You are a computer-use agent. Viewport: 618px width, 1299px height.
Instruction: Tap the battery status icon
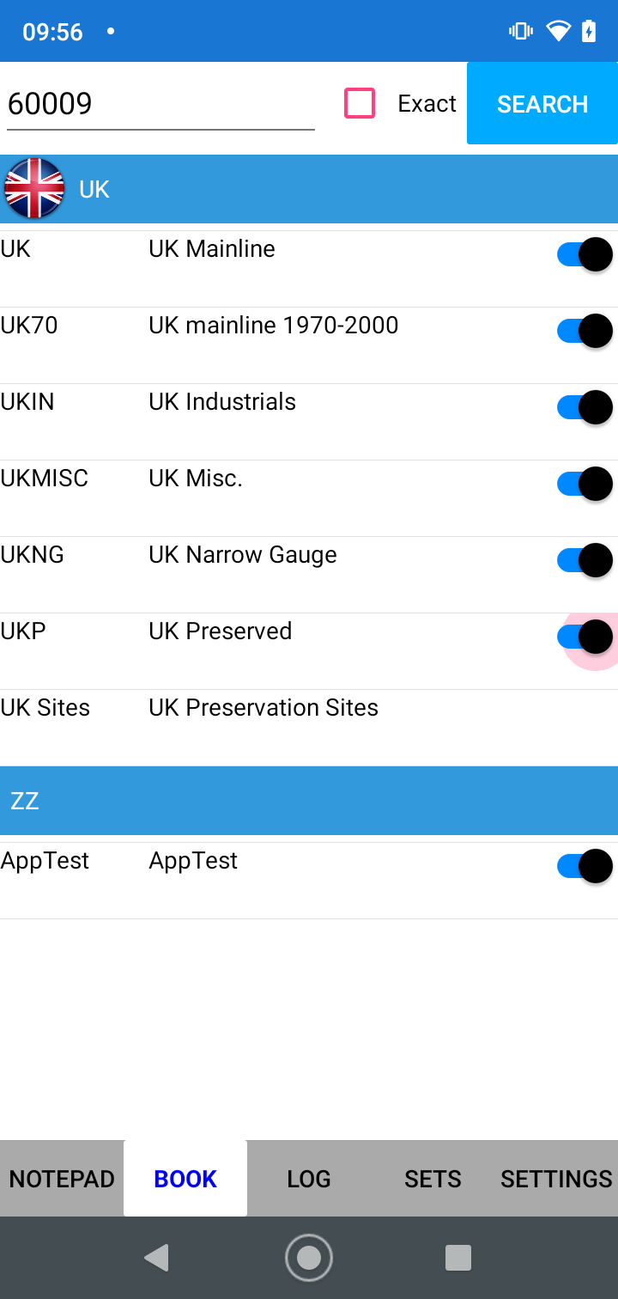pyautogui.click(x=589, y=30)
